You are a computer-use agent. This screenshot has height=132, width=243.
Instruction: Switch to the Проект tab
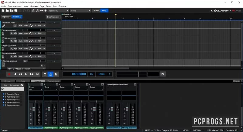tap(8, 81)
